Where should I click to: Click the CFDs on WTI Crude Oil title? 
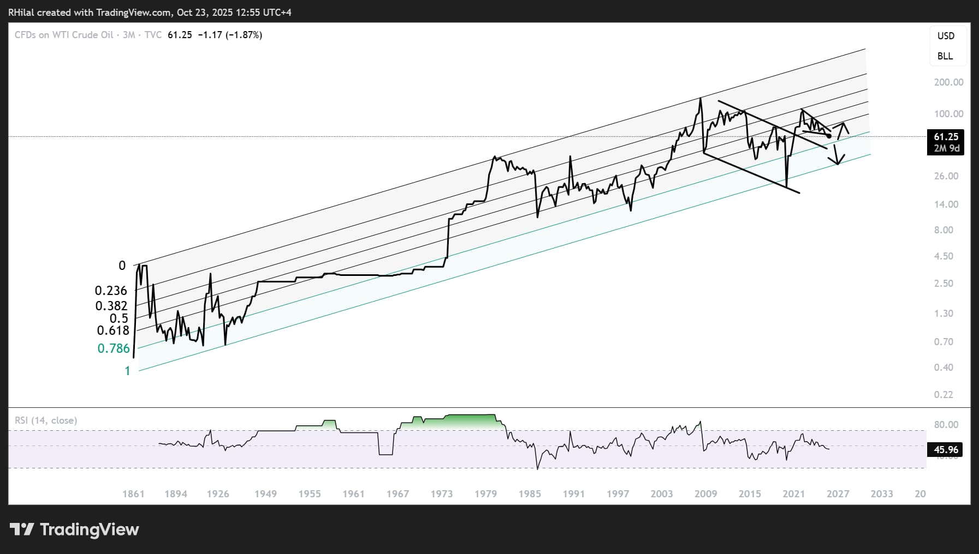click(x=64, y=35)
